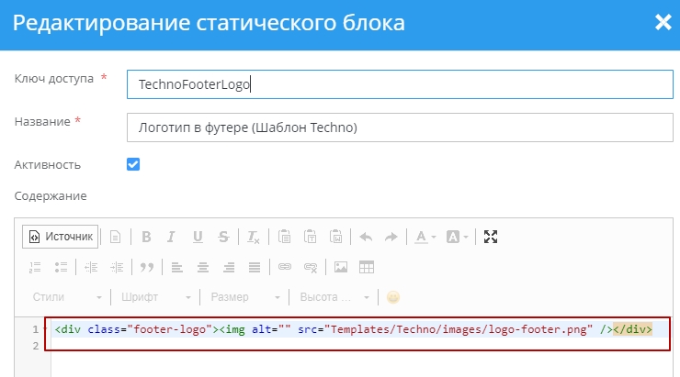Open the Шрифт font dropdown
Viewport: 680px width, 377px height.
pyautogui.click(x=153, y=297)
